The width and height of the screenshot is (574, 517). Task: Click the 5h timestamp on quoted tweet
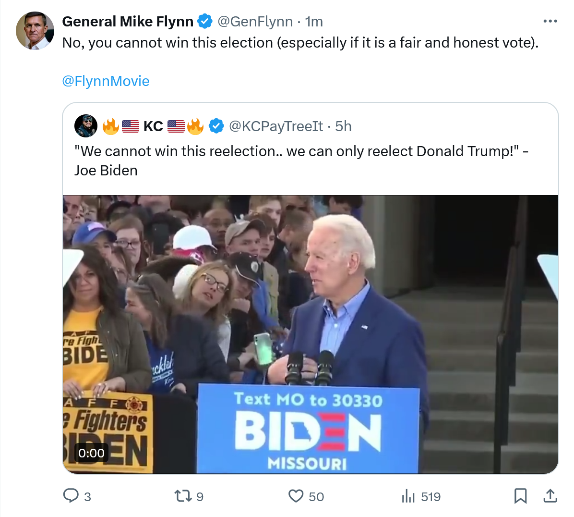pos(343,126)
